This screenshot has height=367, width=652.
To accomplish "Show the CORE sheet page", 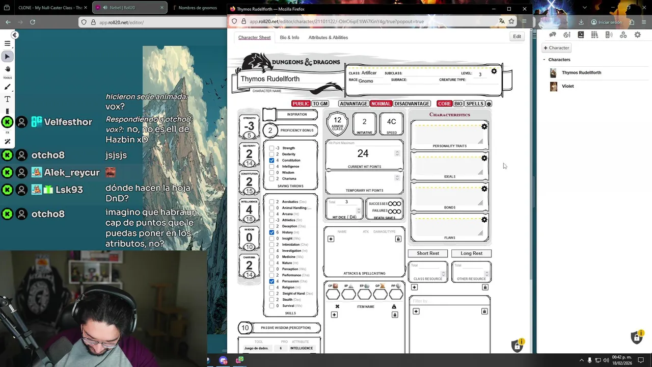I will click(444, 104).
